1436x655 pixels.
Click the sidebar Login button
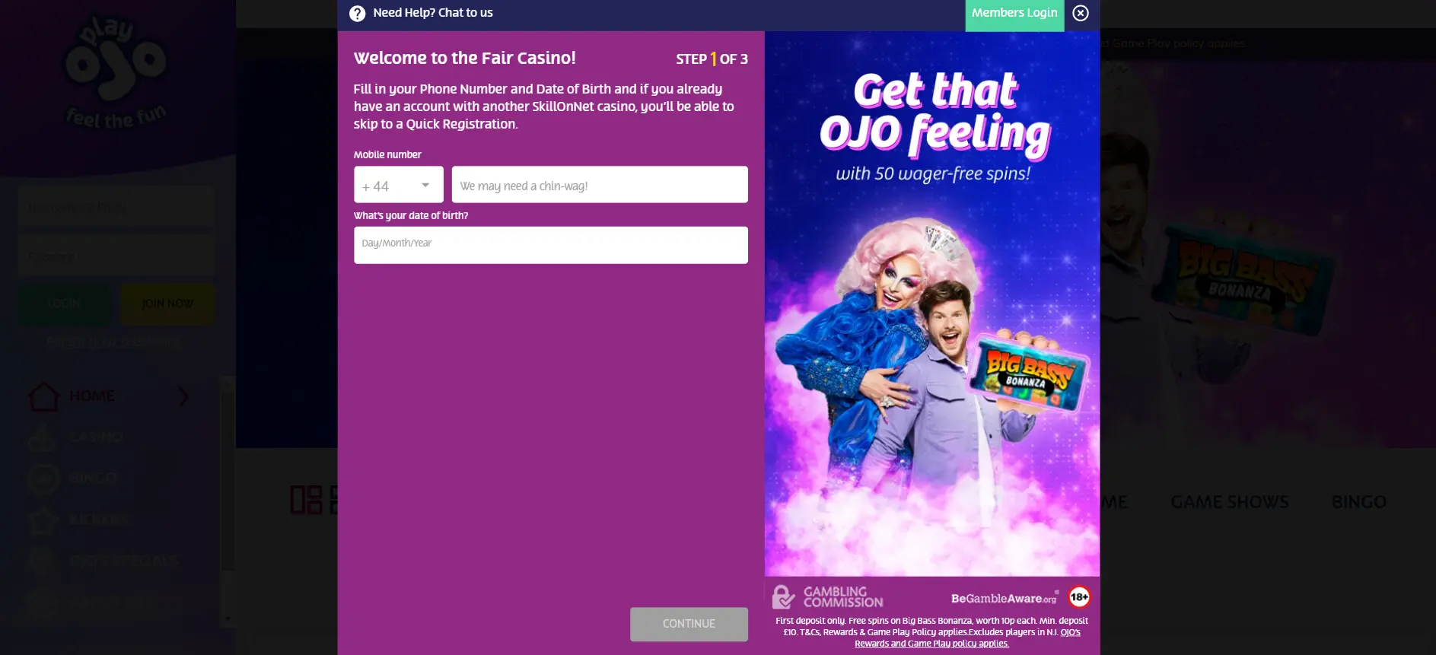tap(64, 304)
